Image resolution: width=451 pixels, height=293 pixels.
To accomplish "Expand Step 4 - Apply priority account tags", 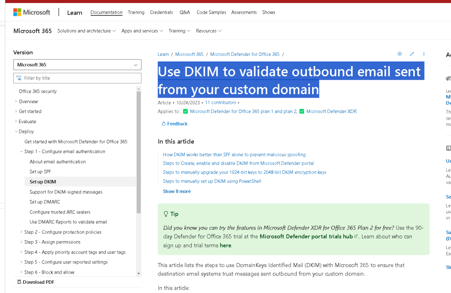I will (21, 252).
